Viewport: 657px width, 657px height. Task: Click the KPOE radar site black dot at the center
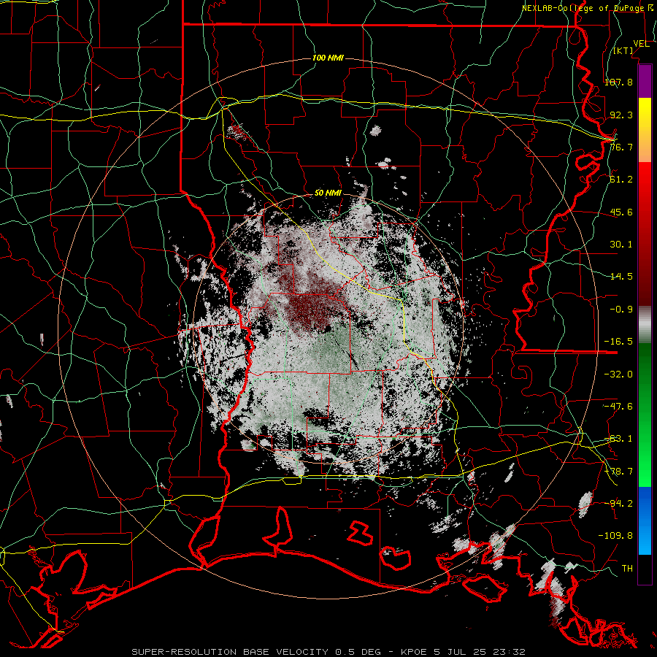point(327,328)
